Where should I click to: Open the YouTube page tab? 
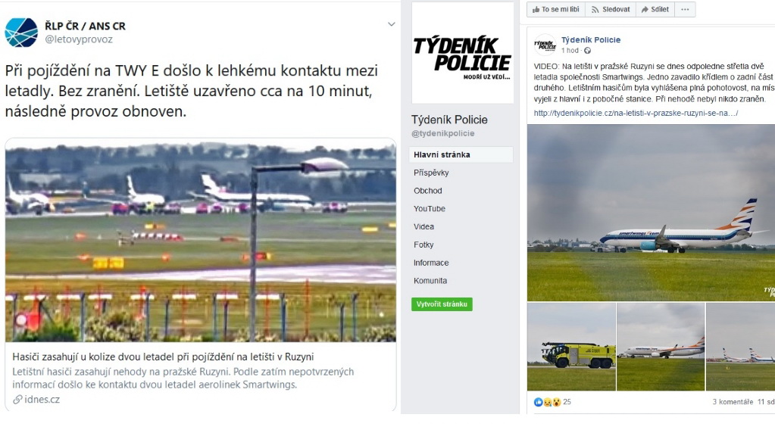(429, 209)
